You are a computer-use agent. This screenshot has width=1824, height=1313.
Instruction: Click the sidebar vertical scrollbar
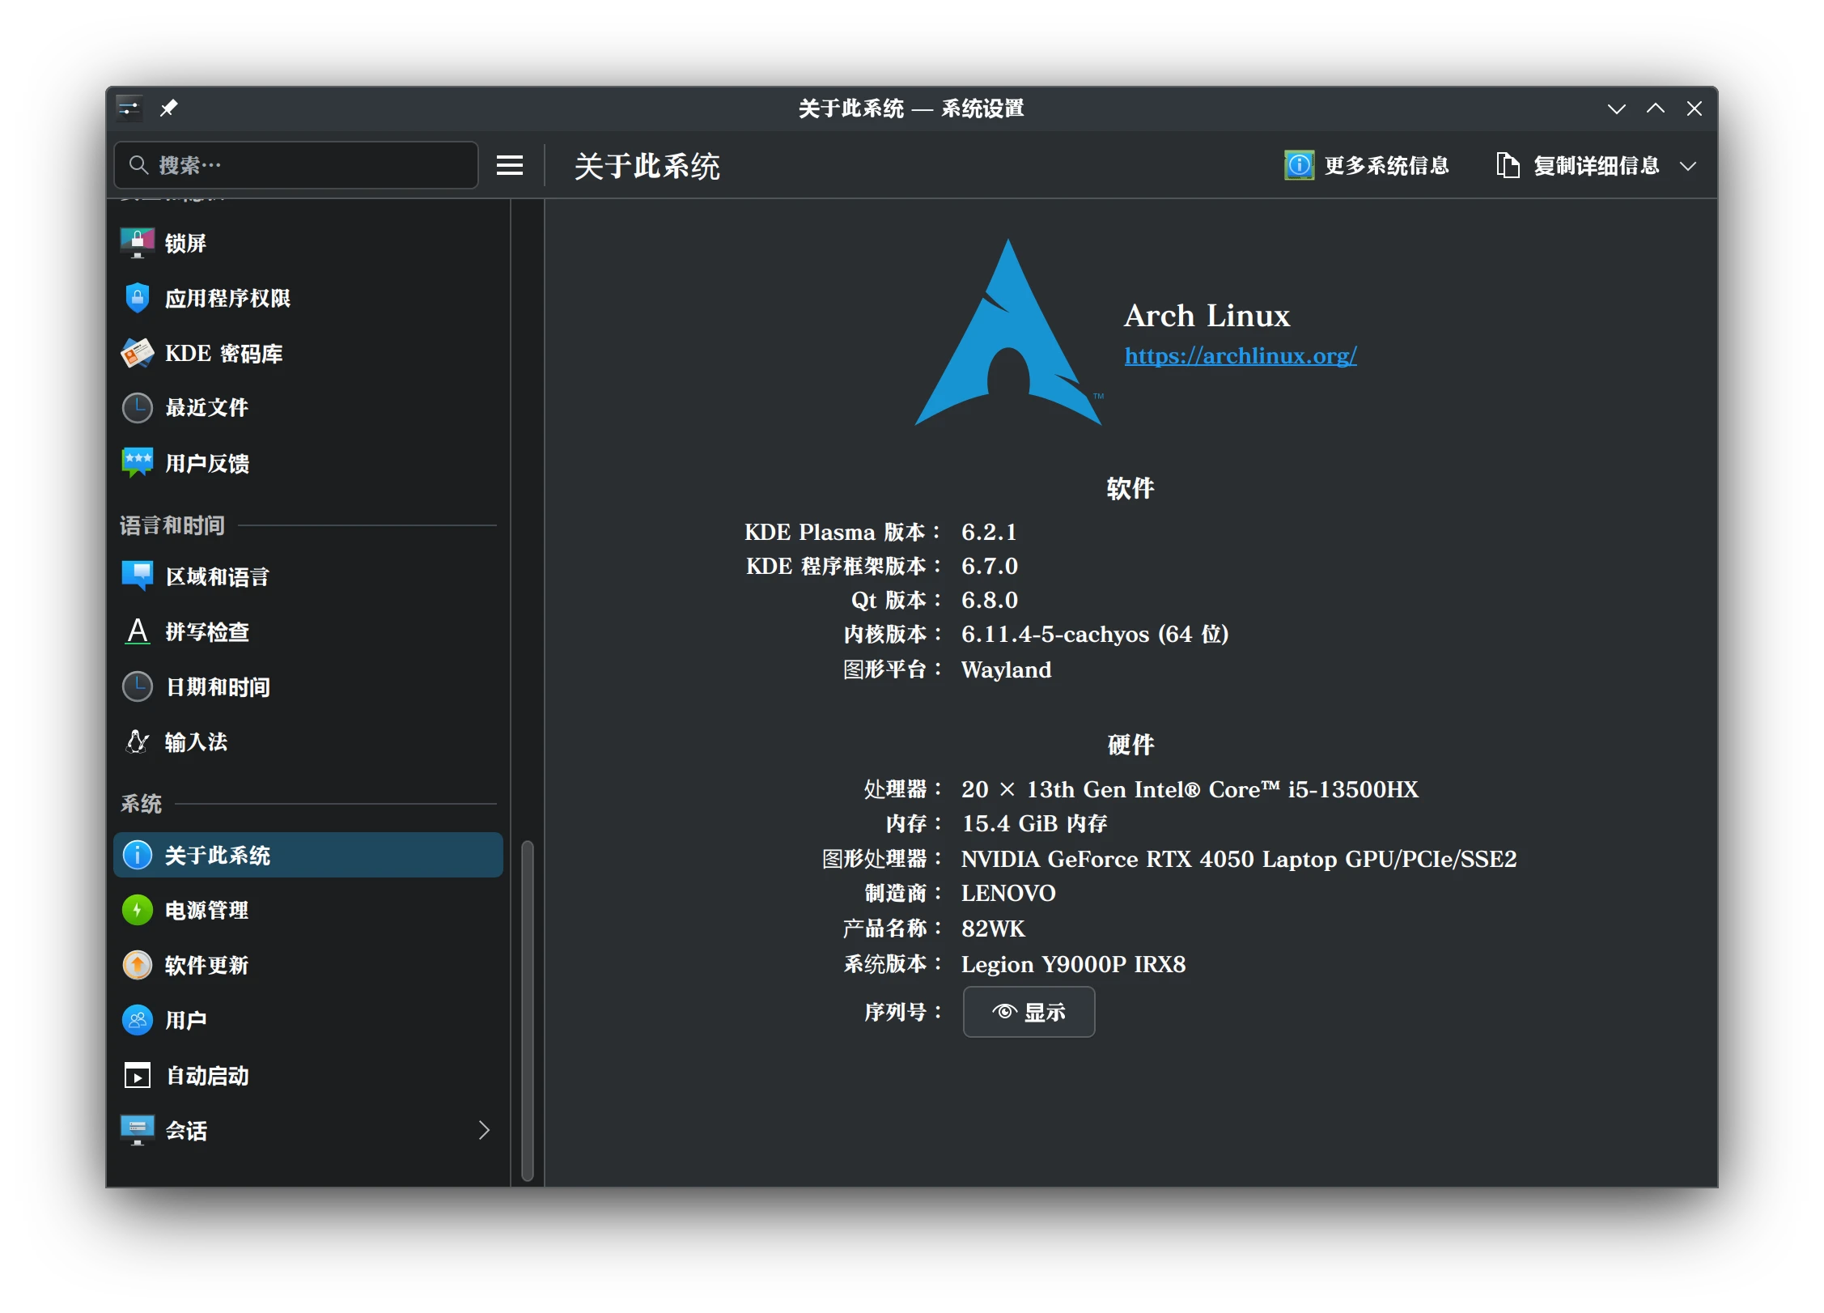[x=528, y=1010]
